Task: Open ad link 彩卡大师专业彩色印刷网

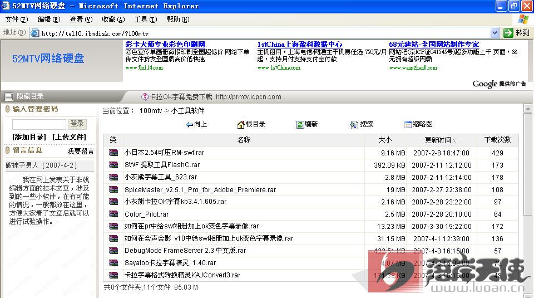Action: 165,45
